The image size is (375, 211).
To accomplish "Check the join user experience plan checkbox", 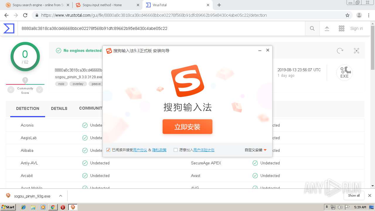I will (x=175, y=150).
